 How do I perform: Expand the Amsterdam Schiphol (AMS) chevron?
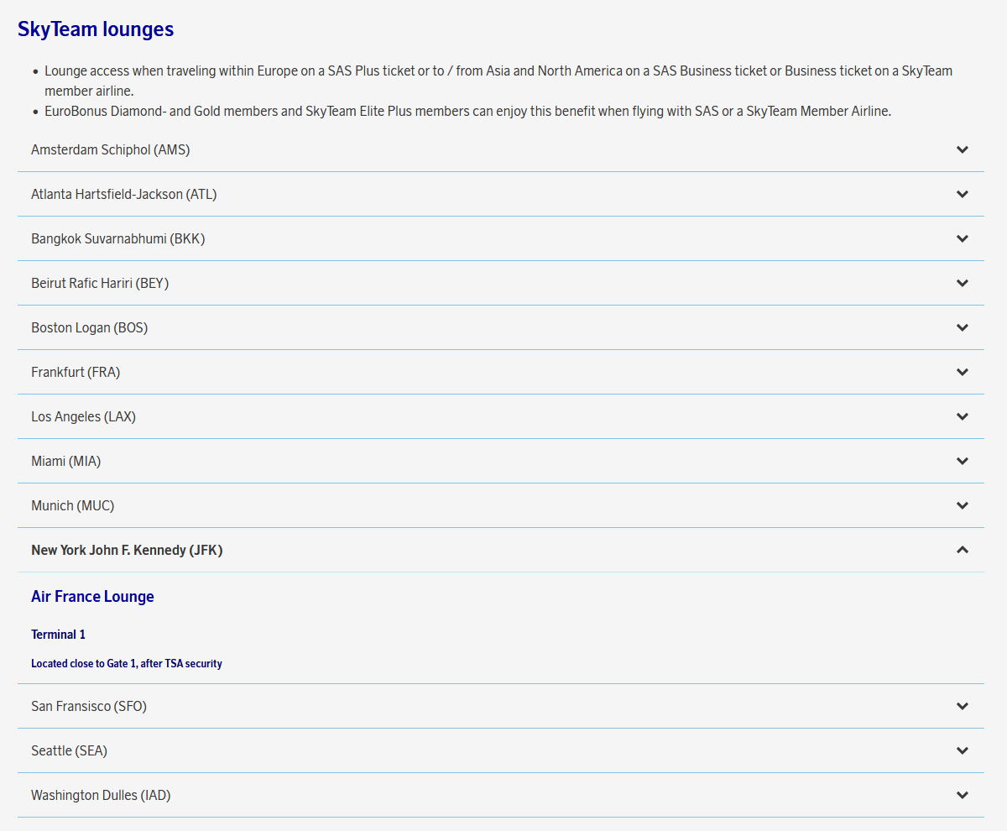coord(962,149)
